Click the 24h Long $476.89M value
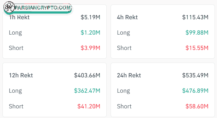 point(195,91)
